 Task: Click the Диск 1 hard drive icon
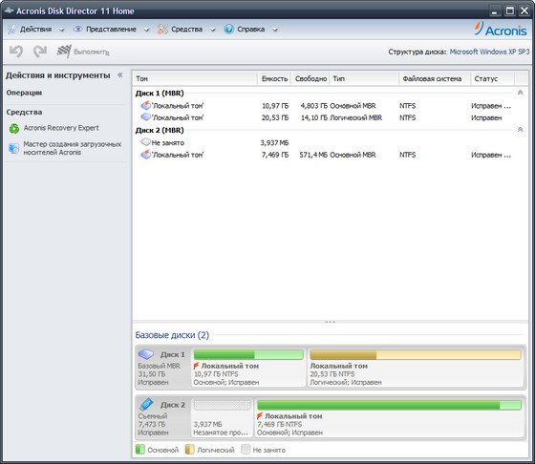click(x=146, y=354)
